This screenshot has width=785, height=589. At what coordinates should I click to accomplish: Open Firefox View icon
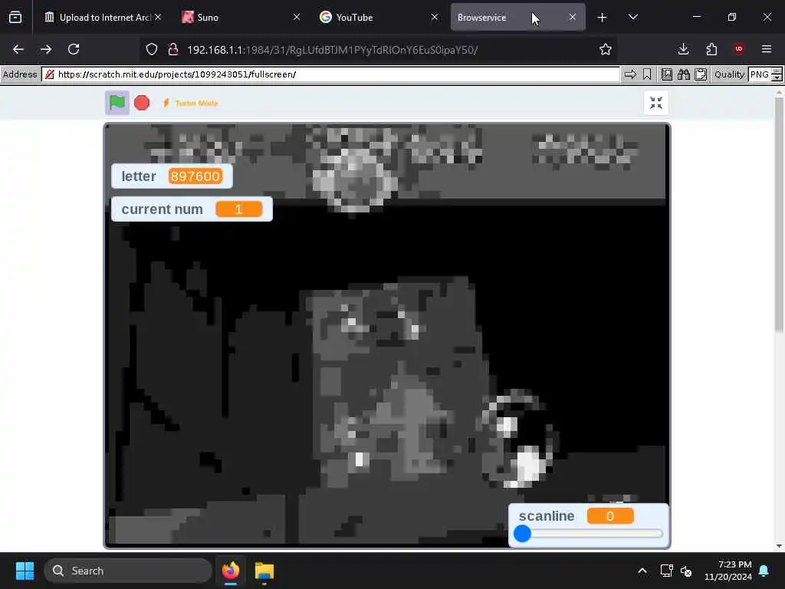(x=15, y=18)
